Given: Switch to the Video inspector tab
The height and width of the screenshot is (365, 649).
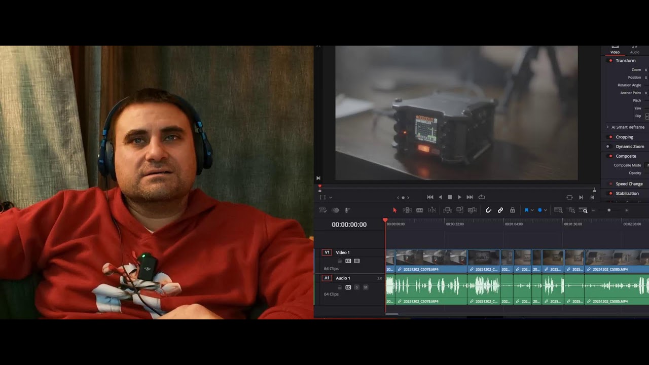Looking at the screenshot, I should (615, 51).
